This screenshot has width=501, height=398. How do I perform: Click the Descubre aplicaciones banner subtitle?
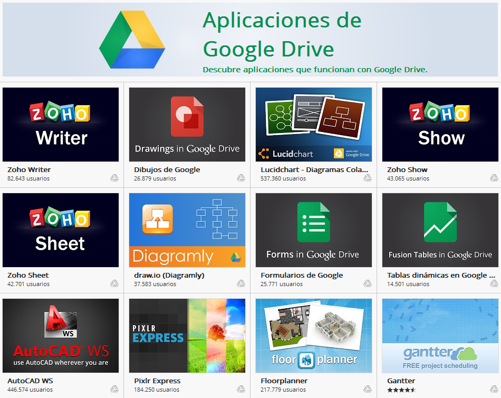pyautogui.click(x=315, y=70)
